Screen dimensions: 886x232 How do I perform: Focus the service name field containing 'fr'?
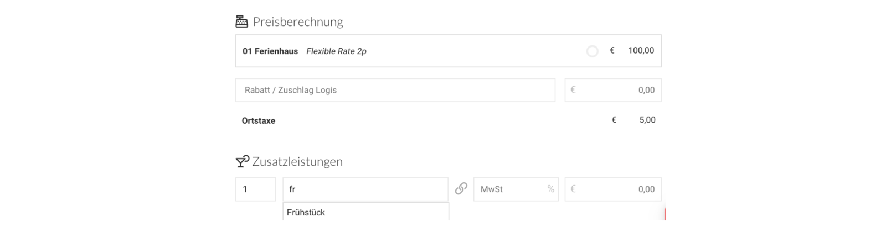point(365,189)
